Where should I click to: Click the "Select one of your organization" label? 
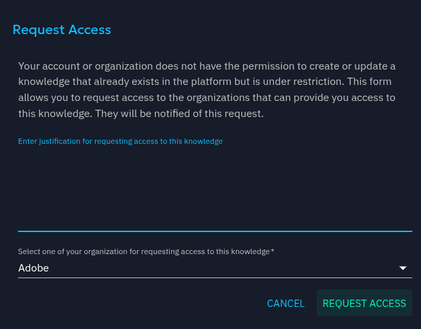(x=144, y=251)
